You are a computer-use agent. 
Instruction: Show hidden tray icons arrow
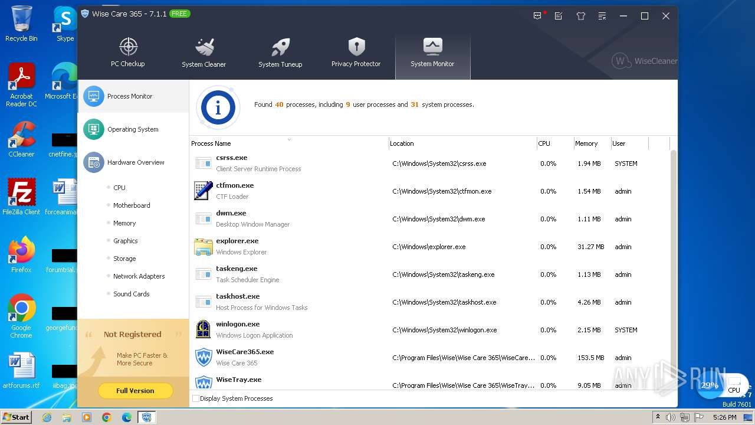tap(658, 417)
